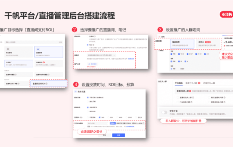Toggle the age 23-27 checkbox
The image size is (233, 147).
click(x=188, y=54)
